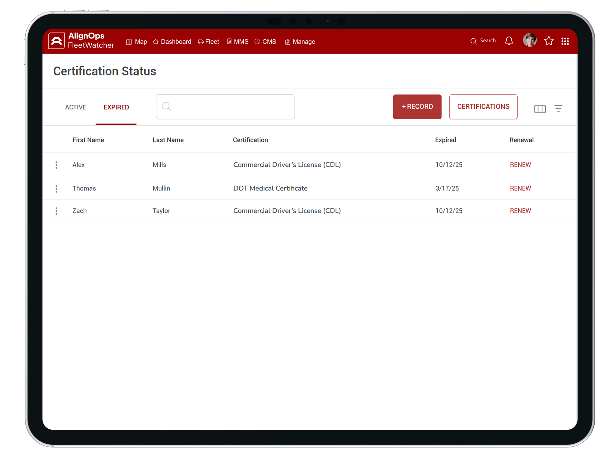
Task: Sort by Expired column header
Action: coord(446,140)
